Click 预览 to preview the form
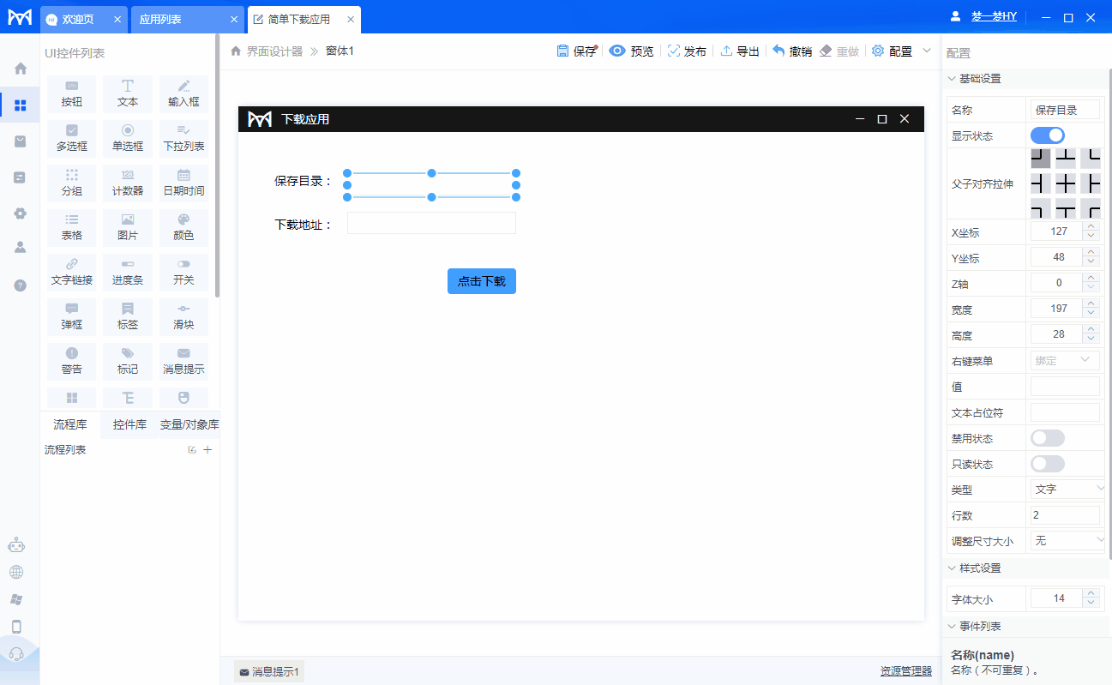Viewport: 1112px width, 685px height. 631,51
